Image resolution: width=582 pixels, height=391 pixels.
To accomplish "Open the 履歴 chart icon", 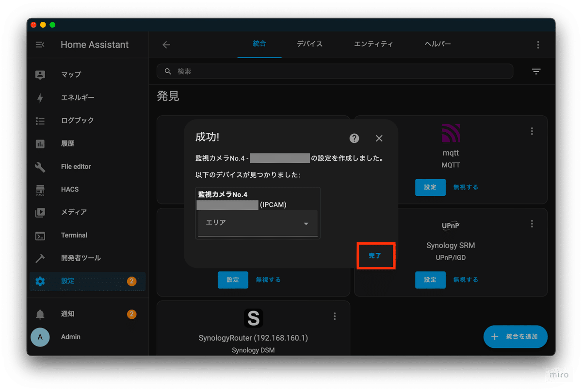I will [40, 143].
